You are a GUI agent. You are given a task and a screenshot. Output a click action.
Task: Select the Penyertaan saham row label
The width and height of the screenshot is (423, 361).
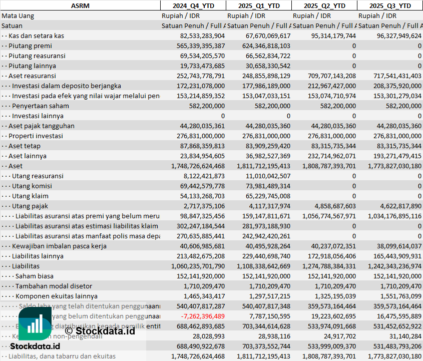coord(41,106)
